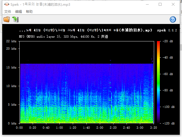Screen dimensions: 182x137
Task: Click the '5 kHz' frequency axis label
Action: [x=12, y=104]
